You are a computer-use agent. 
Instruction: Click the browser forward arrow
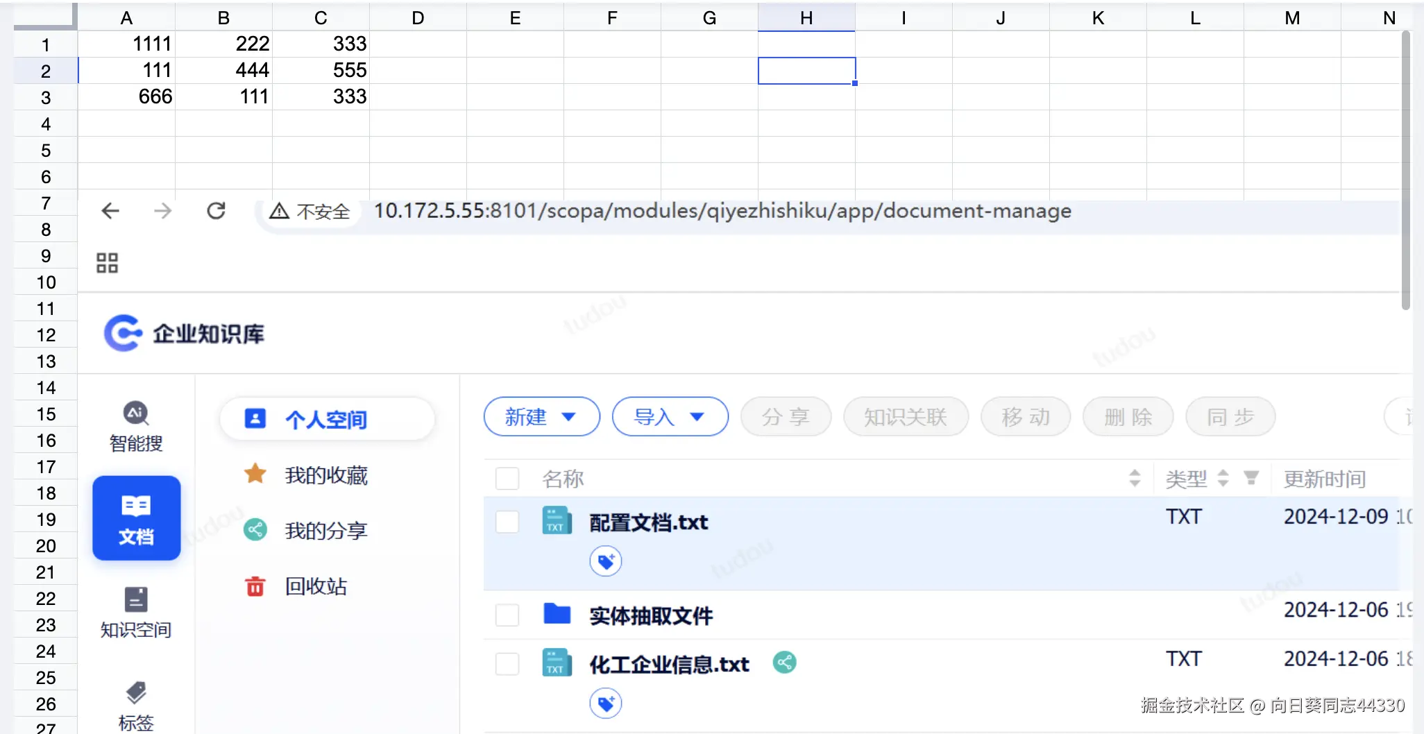(x=163, y=211)
